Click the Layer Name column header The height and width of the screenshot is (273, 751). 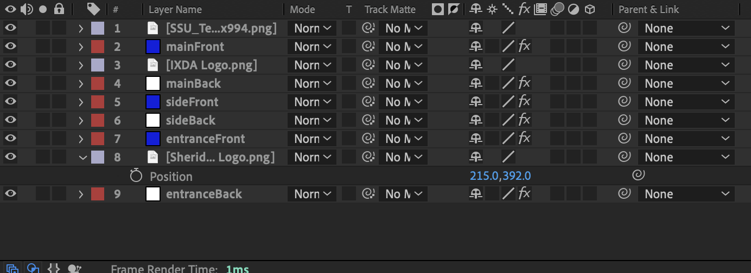point(175,9)
